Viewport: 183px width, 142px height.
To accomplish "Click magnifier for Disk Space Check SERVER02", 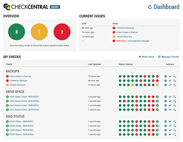I will click(175, 101).
